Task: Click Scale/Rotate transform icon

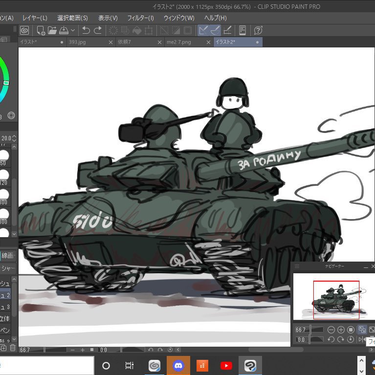Action: tap(149, 30)
